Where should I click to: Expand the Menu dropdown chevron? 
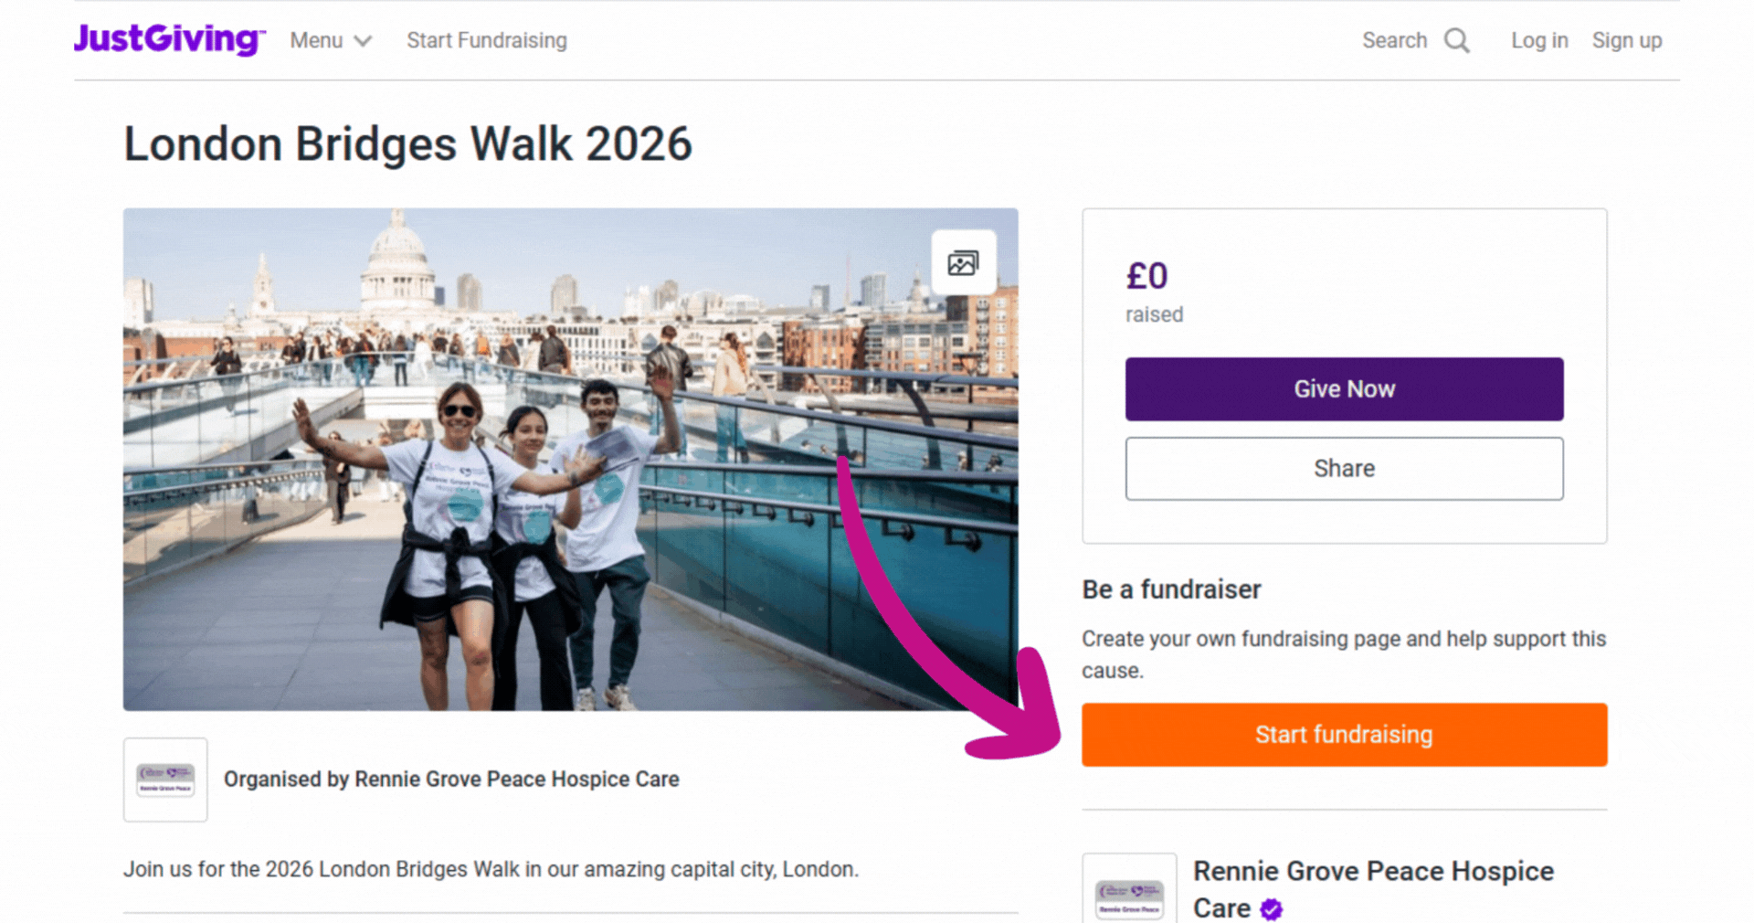[363, 41]
